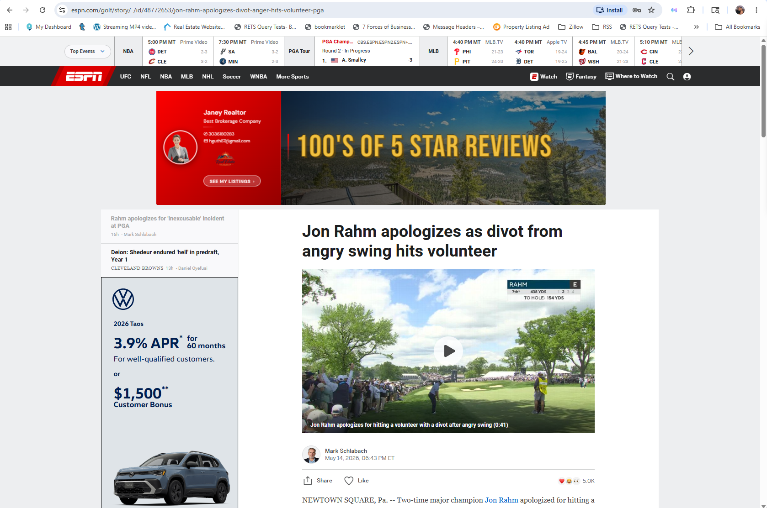The height and width of the screenshot is (508, 767).
Task: Go forward using the browser forward arrow
Action: click(x=26, y=10)
